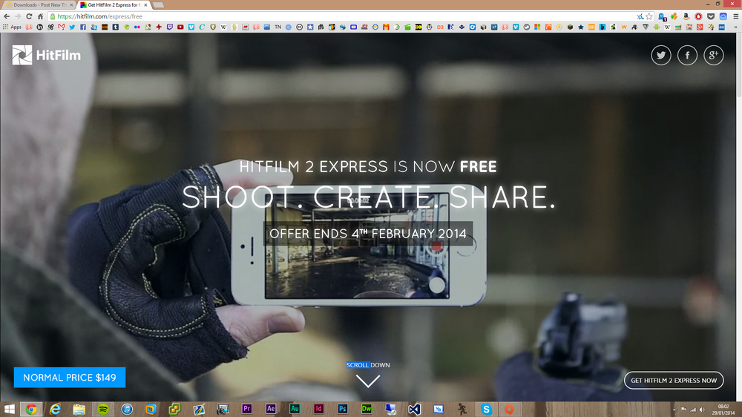Screen dimensions: 742x417
Task: Open the LinkedIn bookmark
Action: click(x=40, y=27)
